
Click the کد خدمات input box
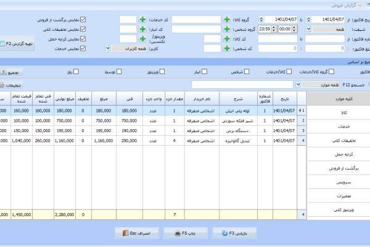tap(128, 19)
